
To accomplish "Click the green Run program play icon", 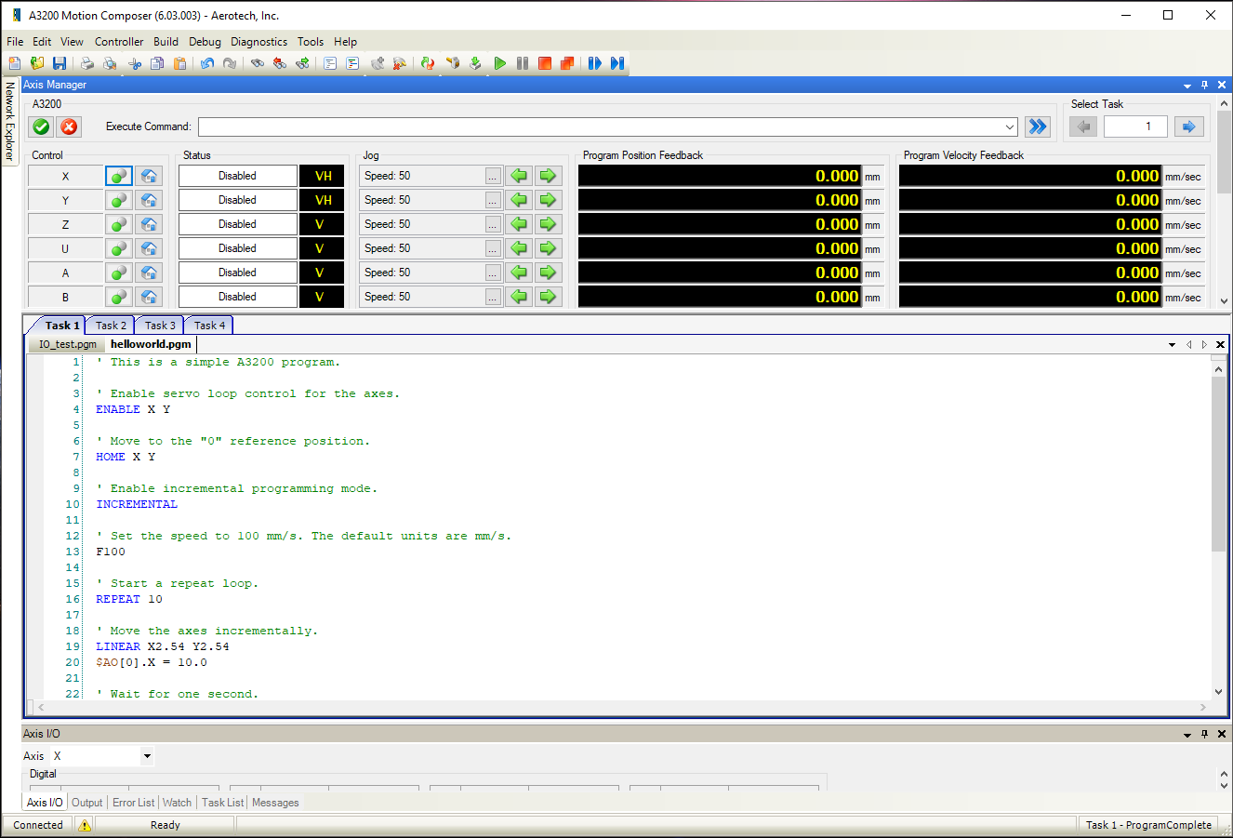I will point(500,63).
